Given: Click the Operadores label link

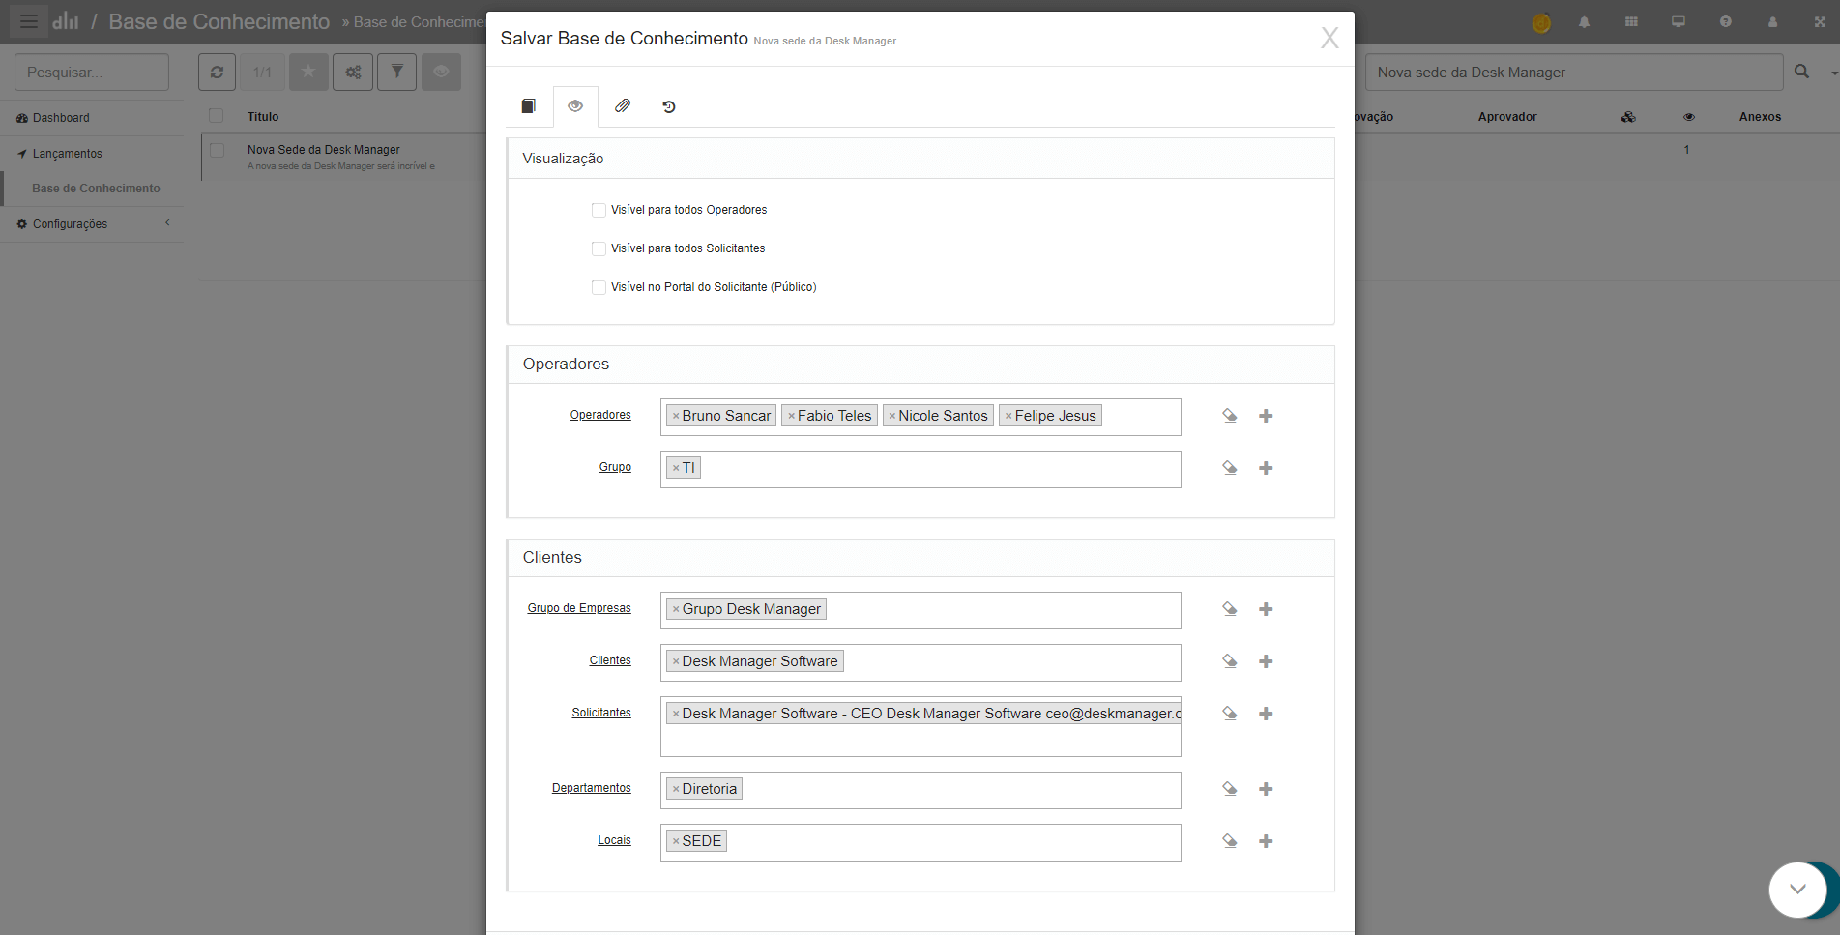Looking at the screenshot, I should tap(599, 415).
